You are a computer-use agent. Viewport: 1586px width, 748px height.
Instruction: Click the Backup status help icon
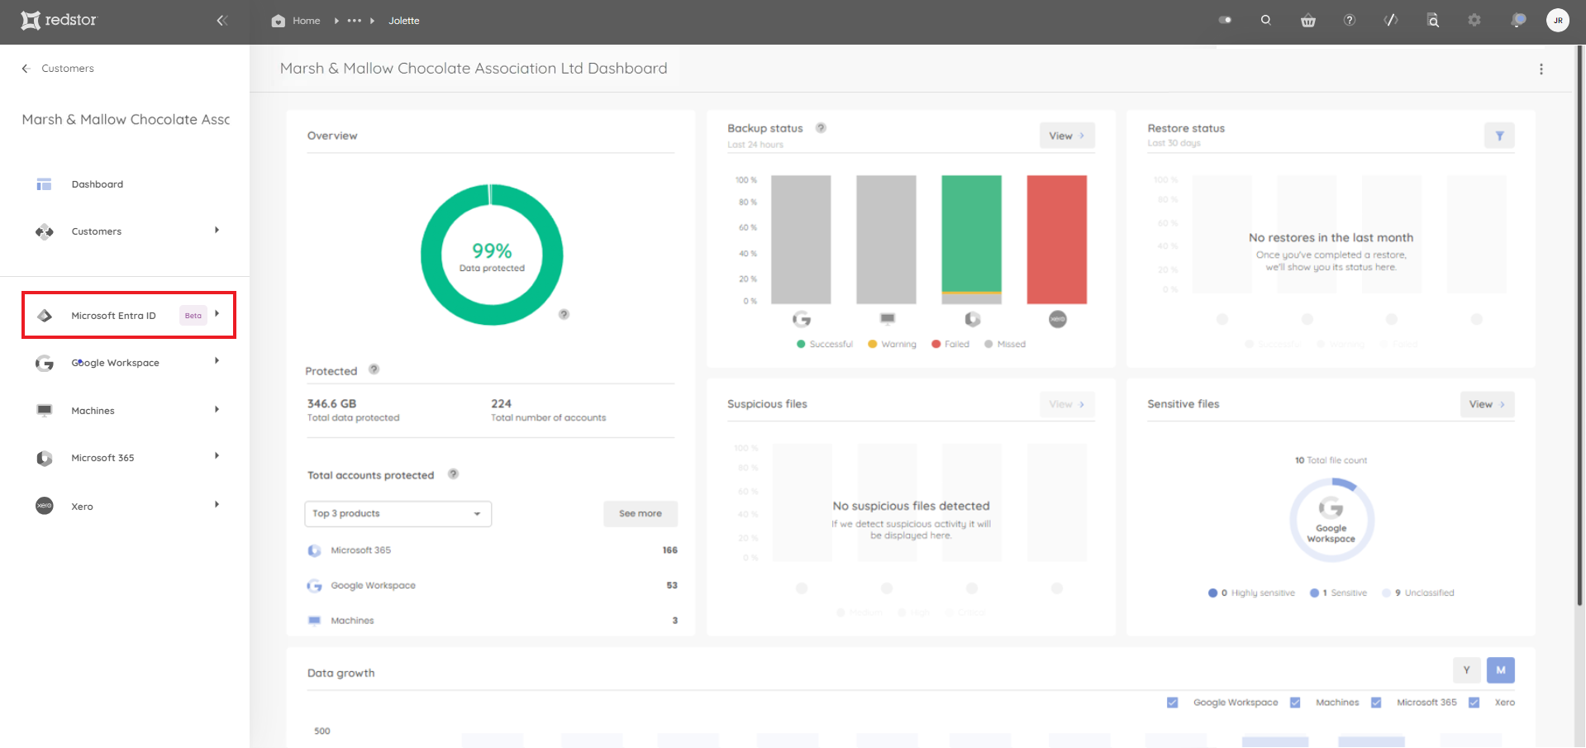tap(821, 128)
